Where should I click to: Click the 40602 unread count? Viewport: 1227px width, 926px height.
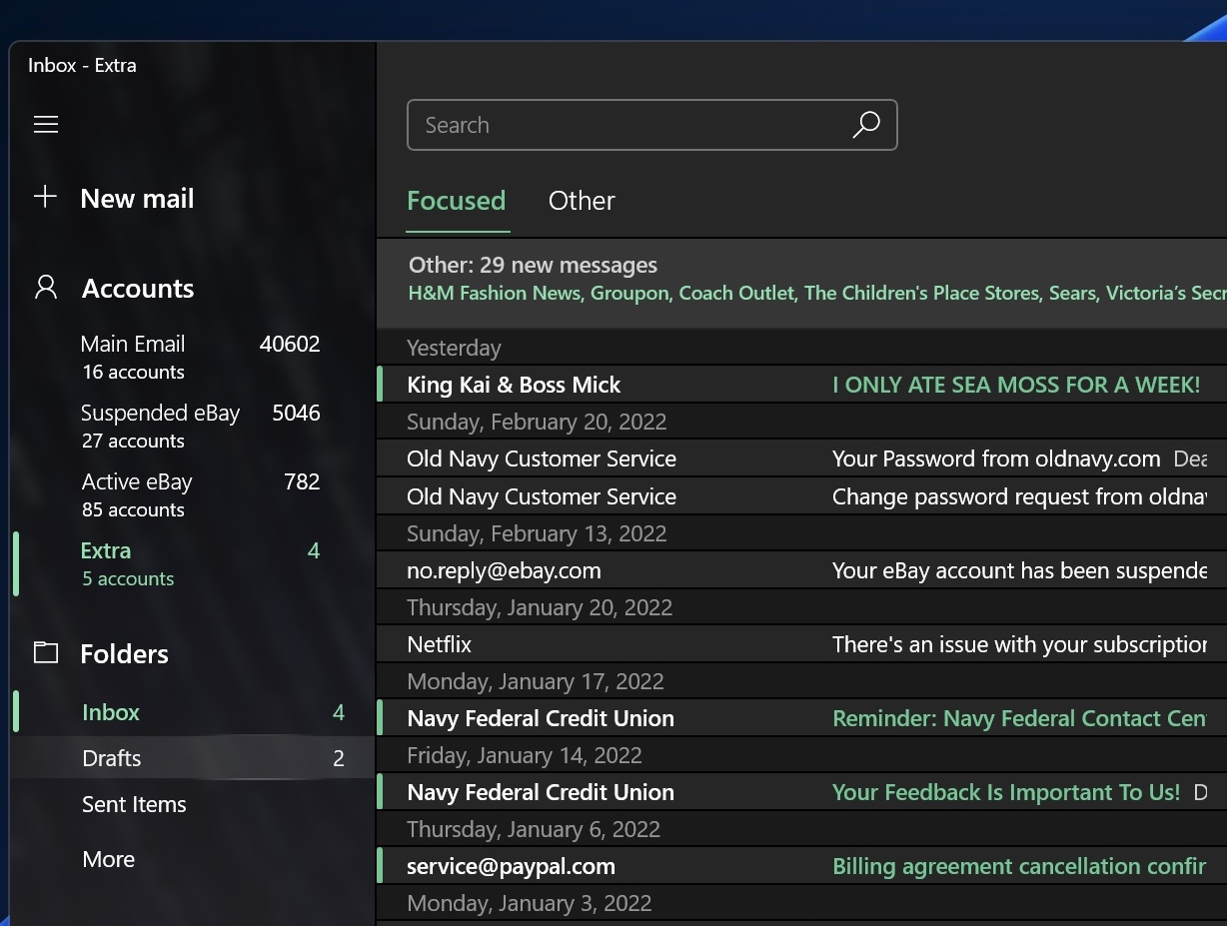pyautogui.click(x=290, y=344)
